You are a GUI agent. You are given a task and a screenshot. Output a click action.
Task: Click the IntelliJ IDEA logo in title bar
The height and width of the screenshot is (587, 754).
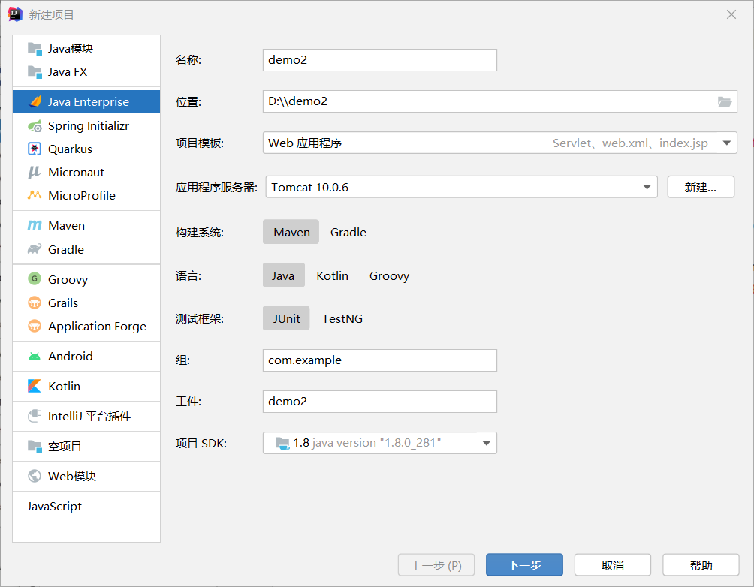(x=15, y=14)
